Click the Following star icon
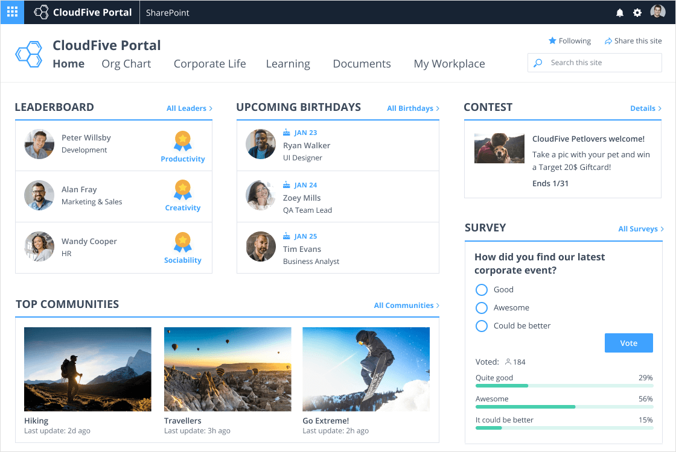 [552, 41]
